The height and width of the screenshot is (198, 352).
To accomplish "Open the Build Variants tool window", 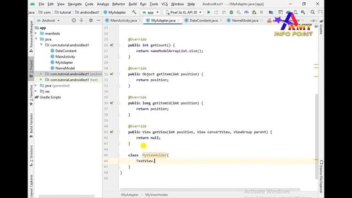I will pyautogui.click(x=31, y=125).
